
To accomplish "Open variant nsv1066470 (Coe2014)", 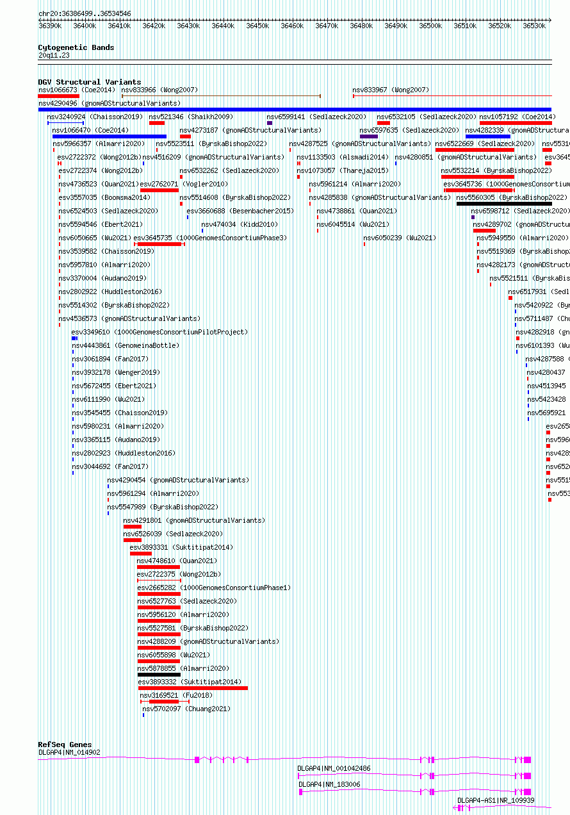I will tap(90, 131).
